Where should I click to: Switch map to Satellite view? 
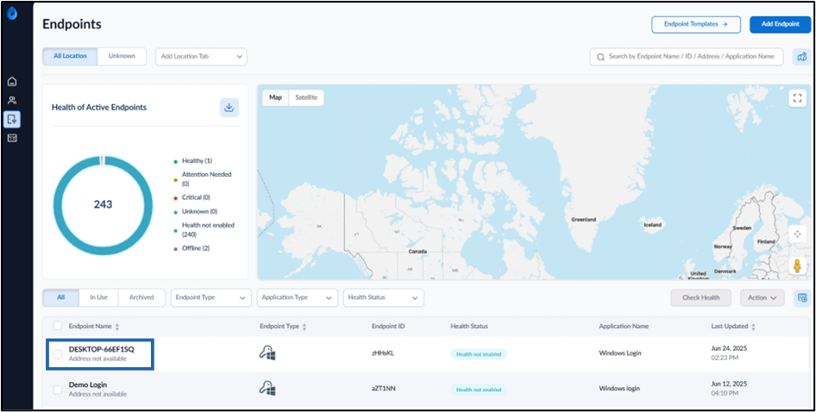(306, 97)
